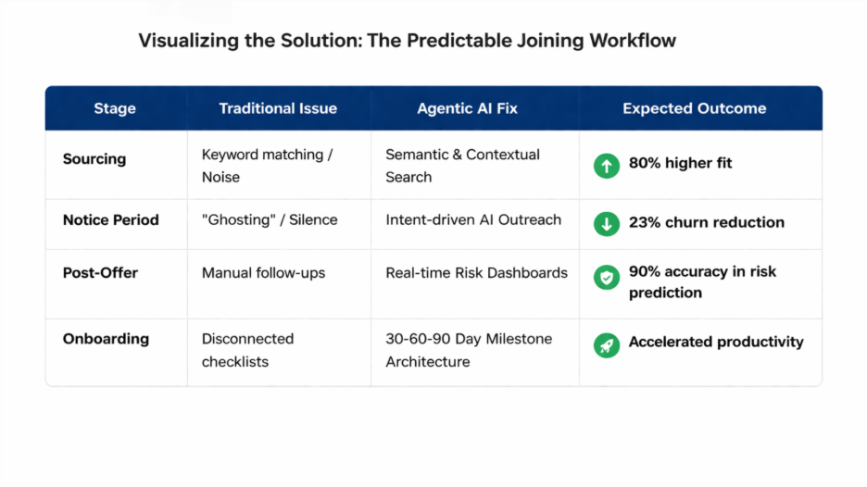Select the Stage column header
Image resolution: width=867 pixels, height=487 pixels.
point(115,108)
